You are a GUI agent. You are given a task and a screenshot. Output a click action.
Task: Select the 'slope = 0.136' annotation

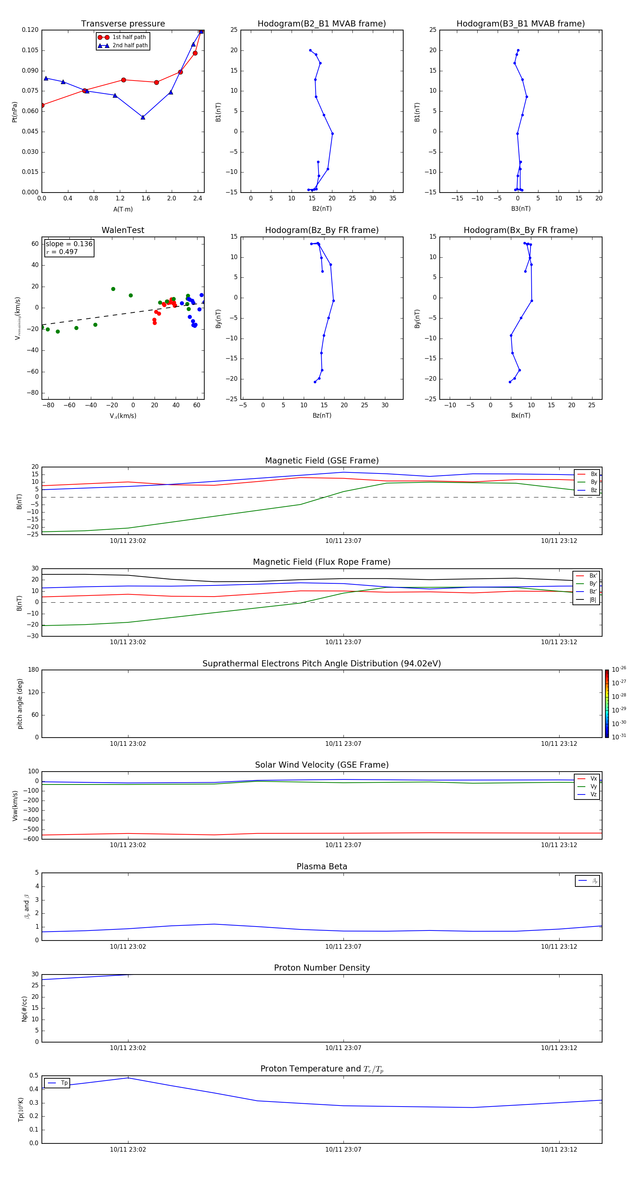[x=69, y=244]
